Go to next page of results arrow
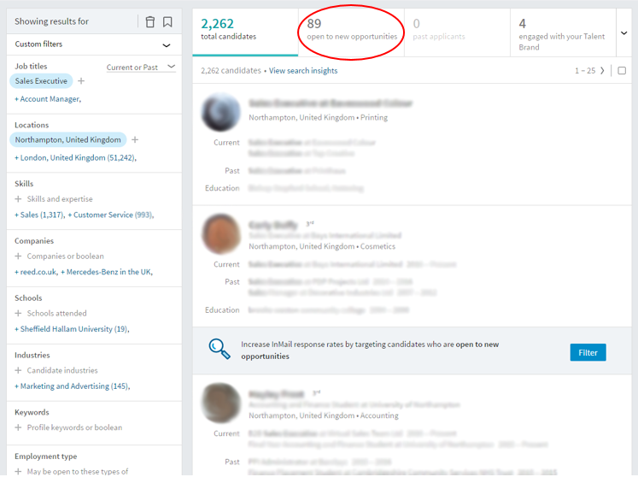The height and width of the screenshot is (477, 638). [602, 71]
